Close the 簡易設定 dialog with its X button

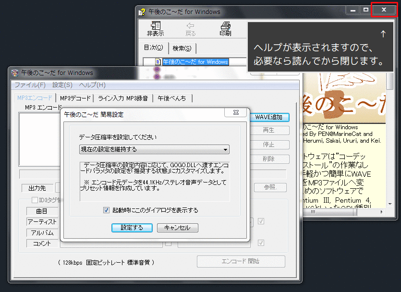pos(236,112)
